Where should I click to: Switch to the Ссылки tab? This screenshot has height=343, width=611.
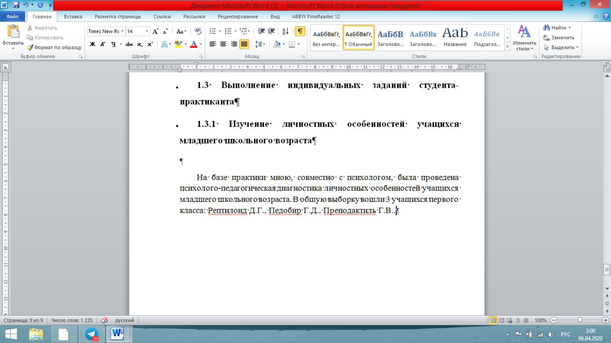point(162,16)
